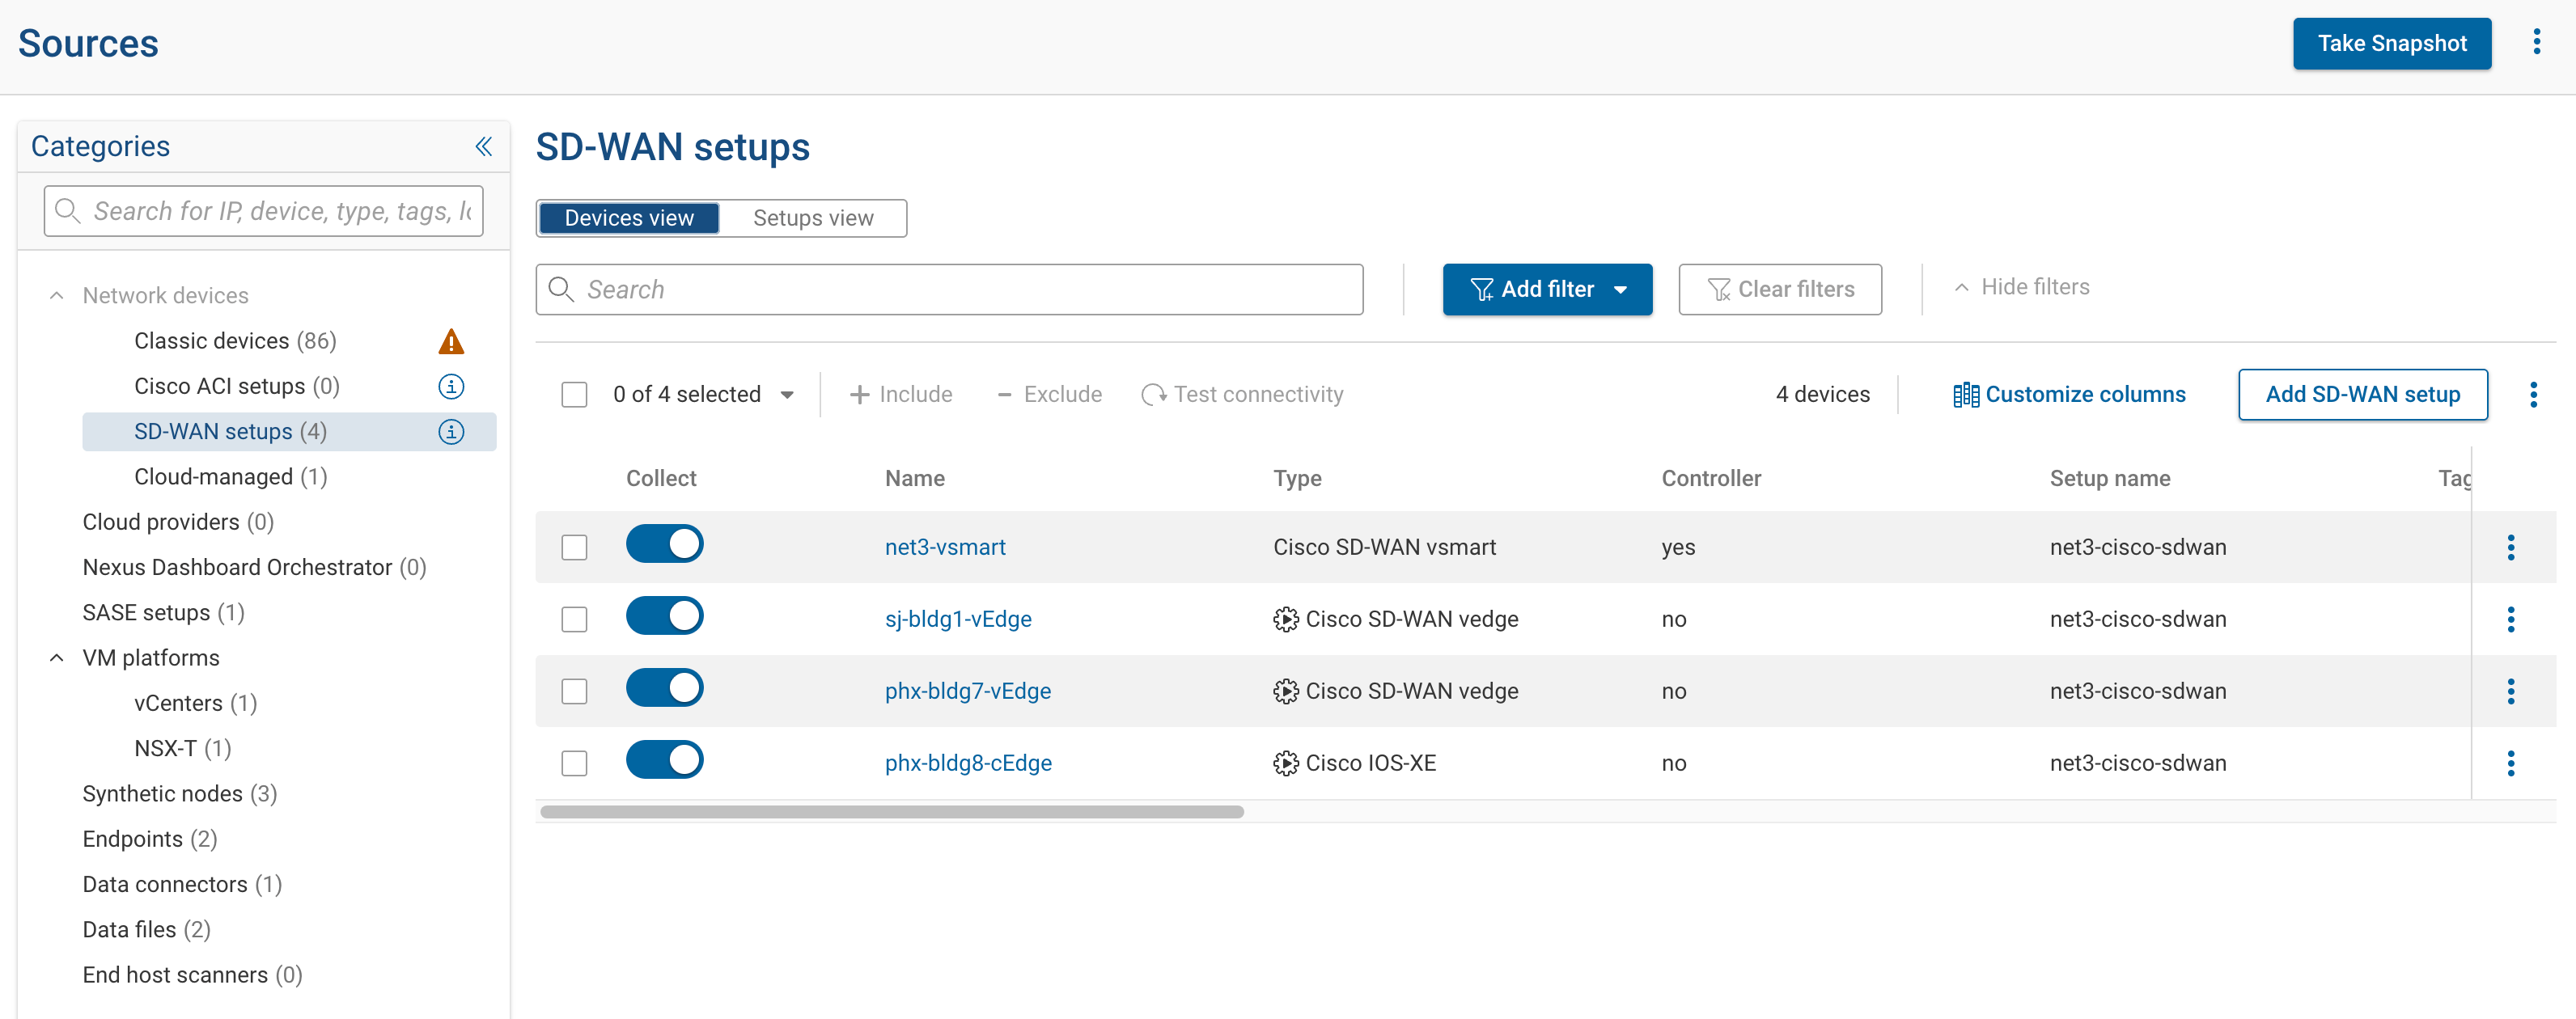Image resolution: width=2576 pixels, height=1019 pixels.
Task: Click the gear icon in phx-bldg7-vEdge Type cell
Action: (1285, 692)
